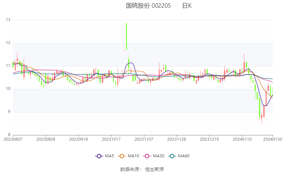The width and height of the screenshot is (284, 172).
Task: Toggle the MA30 legend series
Action: (154, 156)
